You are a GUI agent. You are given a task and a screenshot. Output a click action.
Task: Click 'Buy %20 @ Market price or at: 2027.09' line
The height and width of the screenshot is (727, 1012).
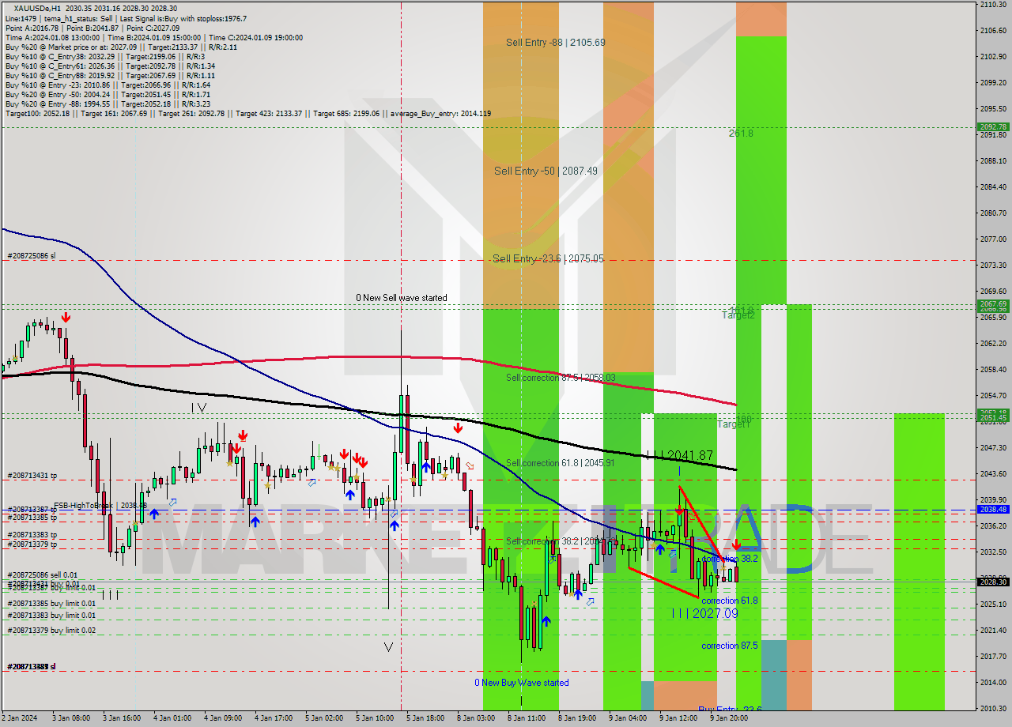pos(71,47)
